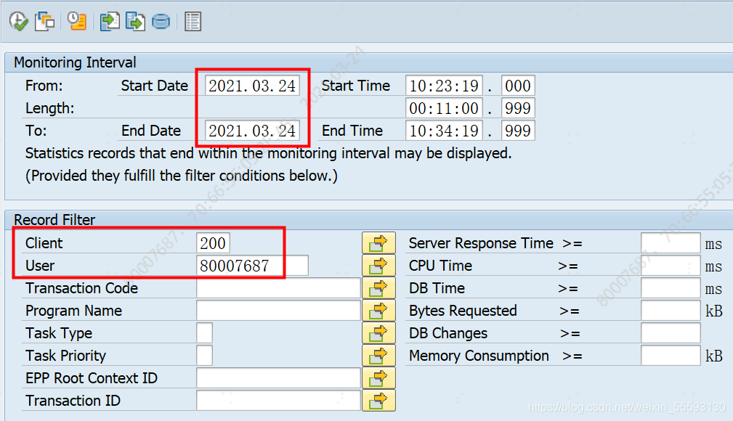Click the Transaction ID input field
The image size is (733, 421).
pos(279,401)
